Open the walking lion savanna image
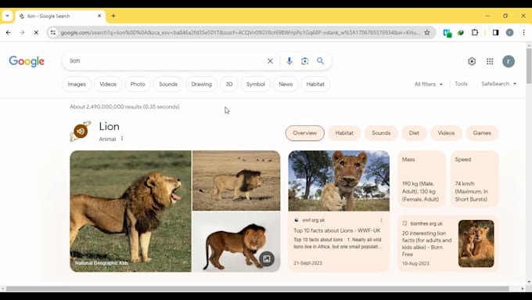Viewport: 532px width, 300px height. coord(236,181)
